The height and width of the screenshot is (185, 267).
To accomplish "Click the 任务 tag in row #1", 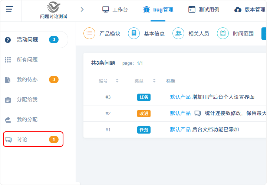I will (x=144, y=130).
